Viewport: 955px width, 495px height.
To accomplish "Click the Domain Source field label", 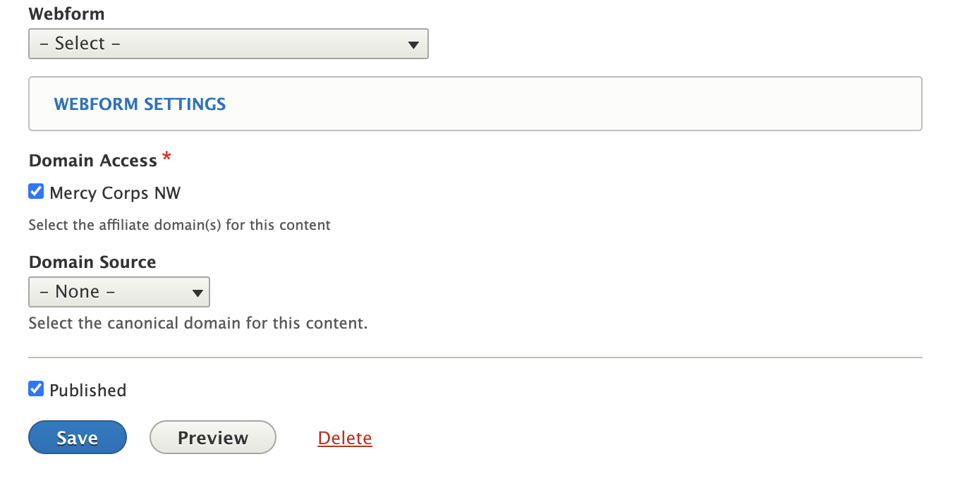I will coord(92,262).
